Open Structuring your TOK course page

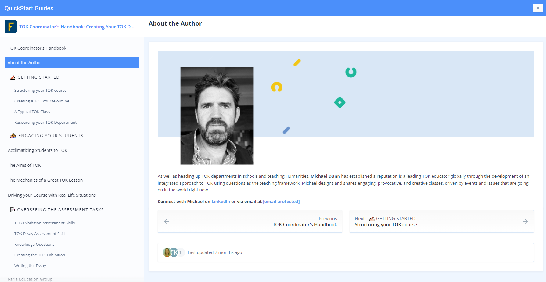pyautogui.click(x=40, y=90)
